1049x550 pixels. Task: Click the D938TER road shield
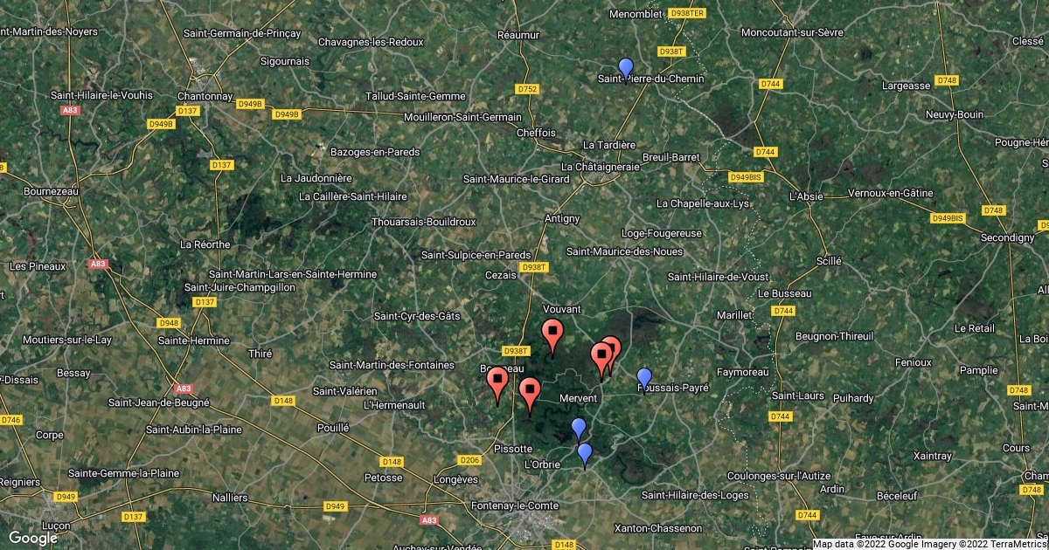(x=686, y=13)
